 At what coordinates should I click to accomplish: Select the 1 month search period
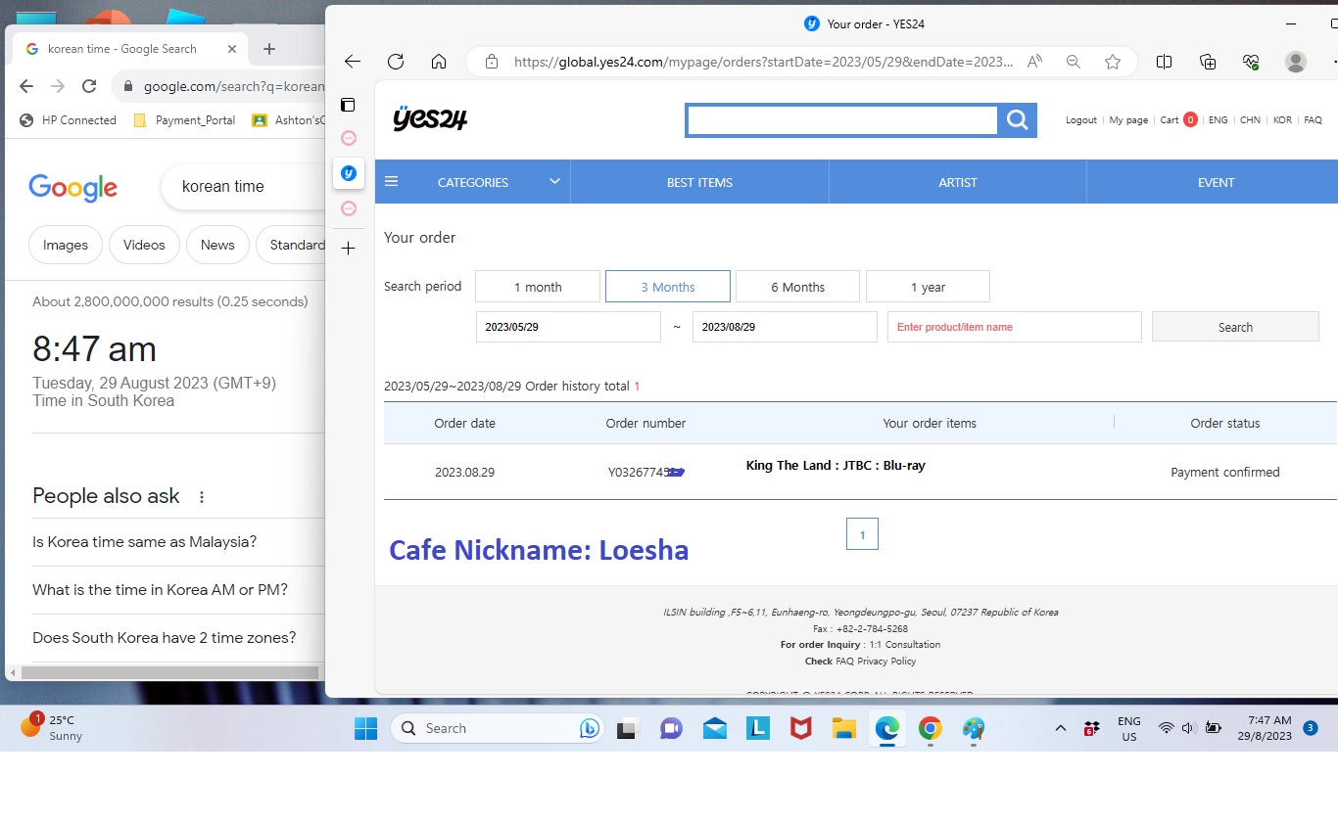tap(538, 287)
